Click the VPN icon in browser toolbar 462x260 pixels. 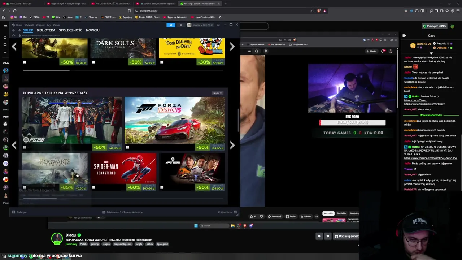[x=453, y=11]
